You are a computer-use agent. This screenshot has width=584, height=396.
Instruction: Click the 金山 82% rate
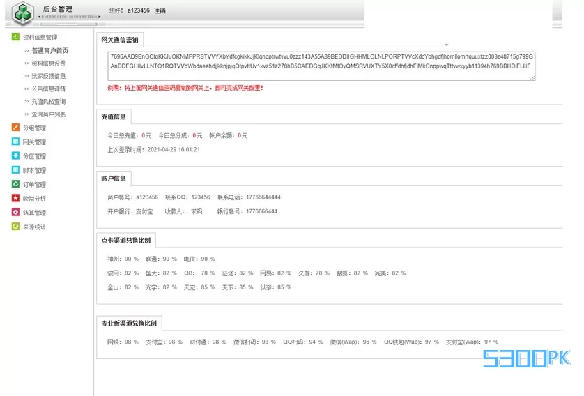coord(123,287)
